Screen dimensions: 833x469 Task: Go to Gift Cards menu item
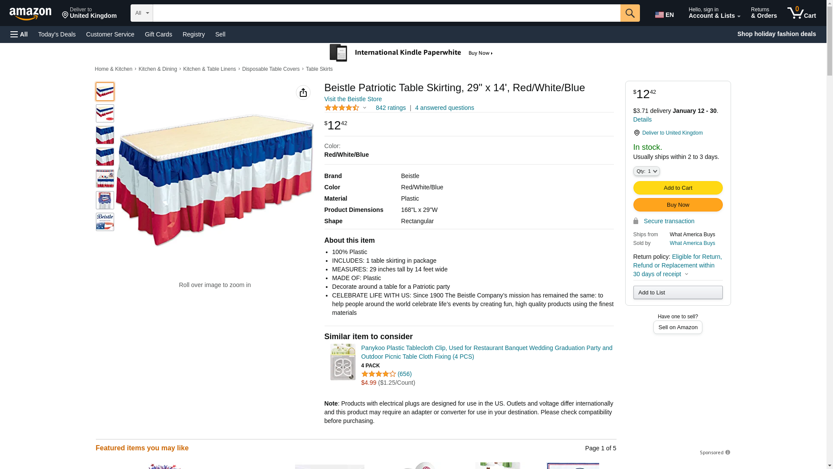tap(158, 34)
